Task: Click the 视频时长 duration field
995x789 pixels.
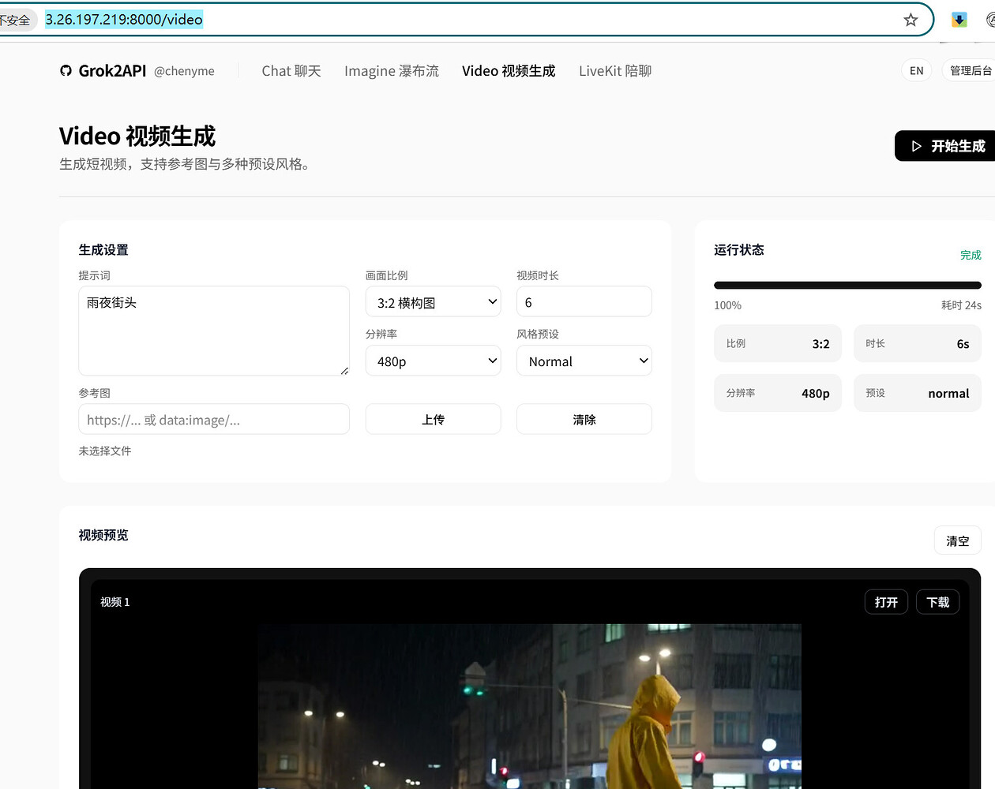Action: coord(584,302)
